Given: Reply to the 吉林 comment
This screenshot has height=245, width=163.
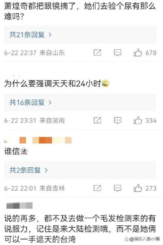Looking at the screenshot, I should (117, 188).
